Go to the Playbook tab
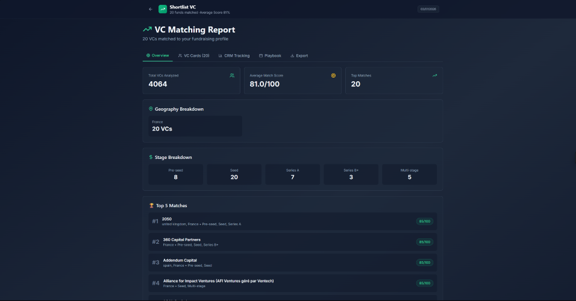Screen dimensions: 576x301 (270, 55)
